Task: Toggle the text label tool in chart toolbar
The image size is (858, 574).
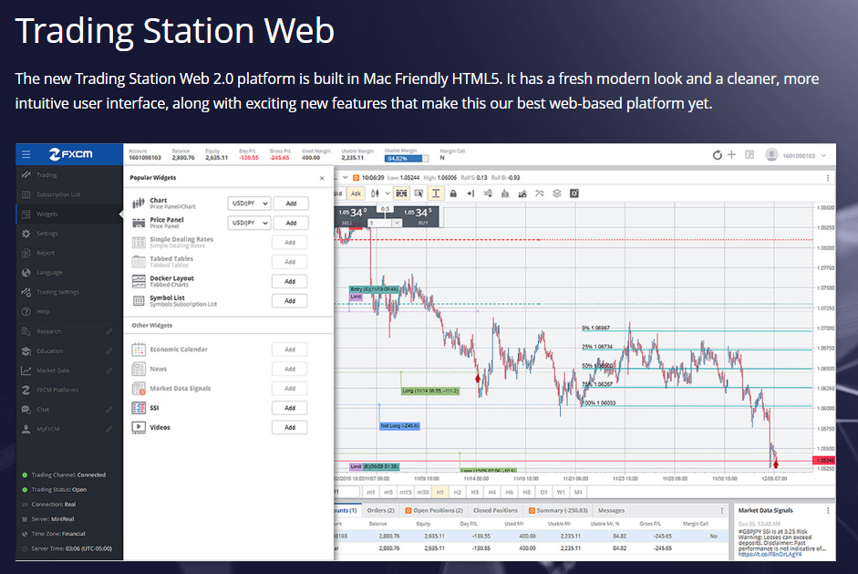Action: coord(436,193)
